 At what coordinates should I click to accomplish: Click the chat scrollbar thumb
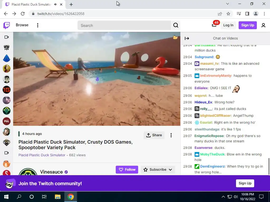[x=269, y=166]
